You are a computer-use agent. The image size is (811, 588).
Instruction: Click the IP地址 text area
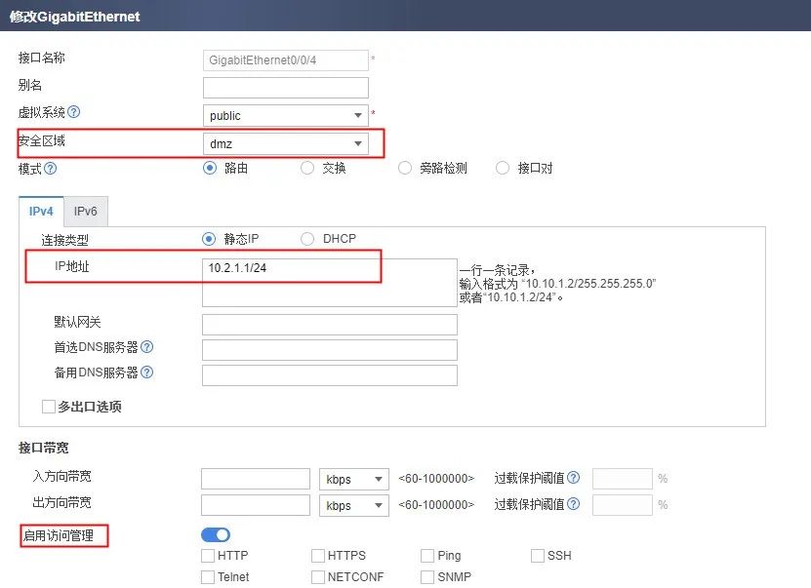(330, 283)
